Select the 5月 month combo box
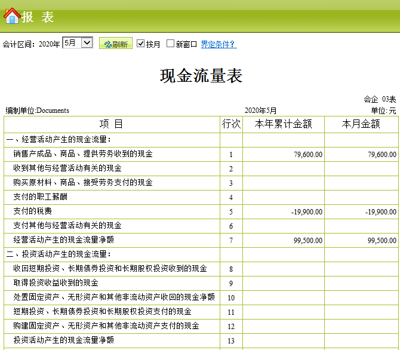 tap(78, 42)
